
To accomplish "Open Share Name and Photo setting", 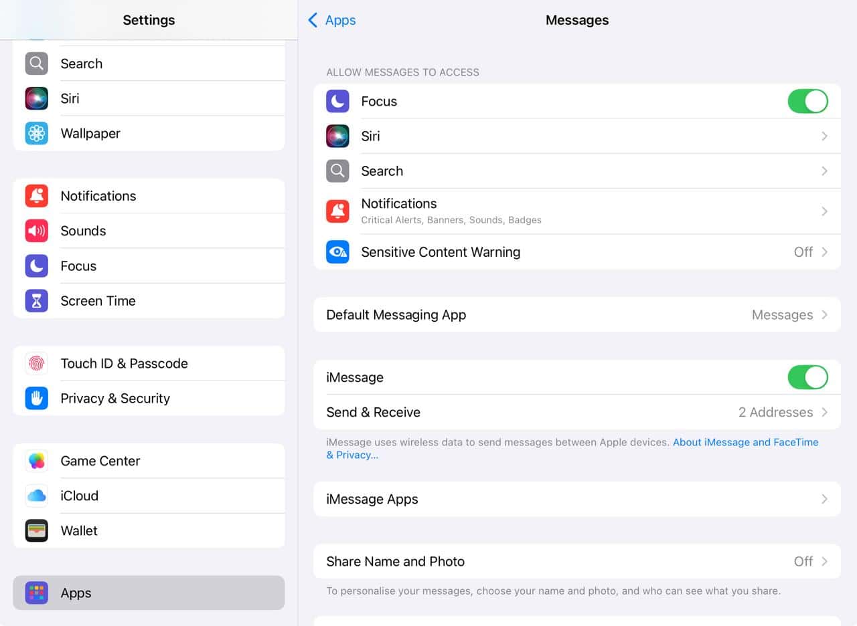I will pos(577,561).
